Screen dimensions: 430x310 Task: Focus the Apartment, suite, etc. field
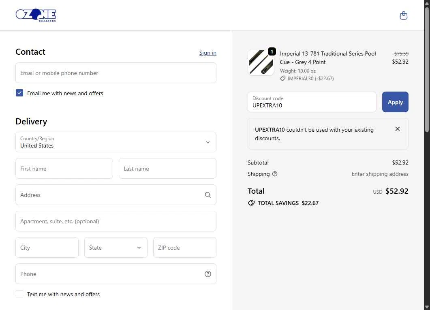click(116, 221)
